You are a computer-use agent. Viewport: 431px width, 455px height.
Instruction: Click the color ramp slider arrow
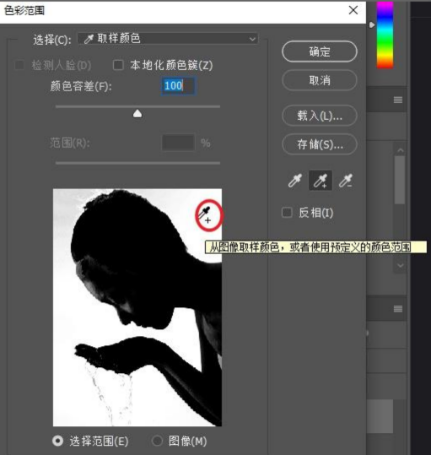(372, 25)
